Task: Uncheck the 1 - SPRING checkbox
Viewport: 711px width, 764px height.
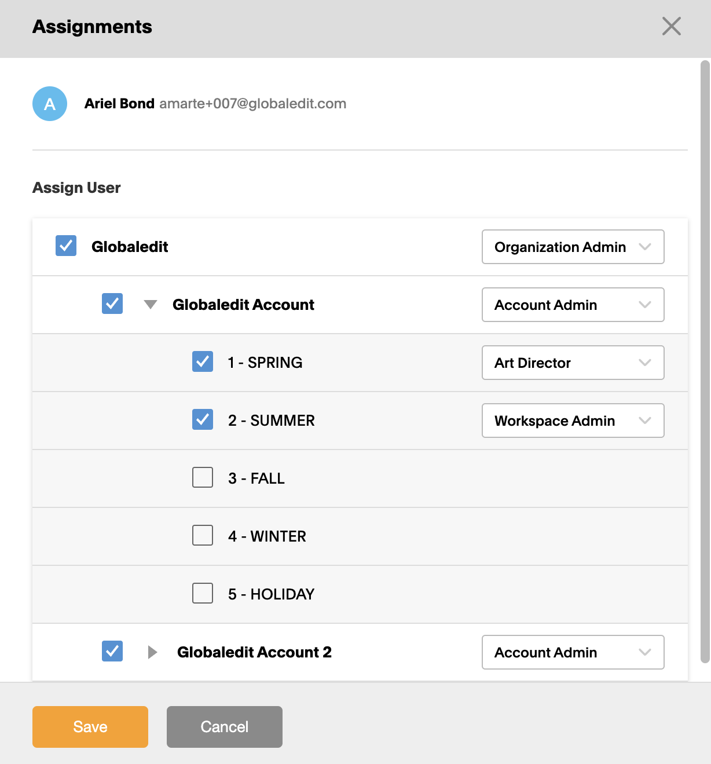Action: pos(203,361)
